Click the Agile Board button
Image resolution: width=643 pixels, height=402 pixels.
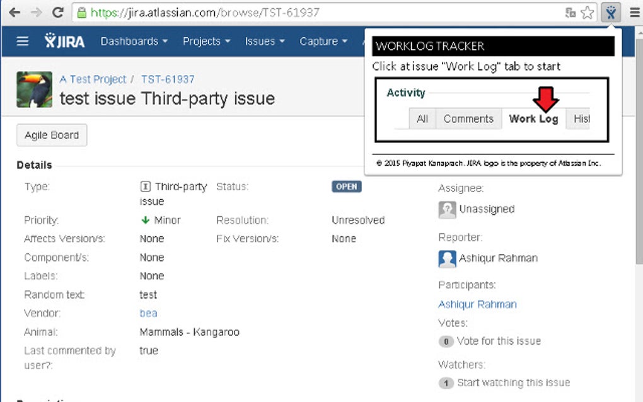click(52, 135)
